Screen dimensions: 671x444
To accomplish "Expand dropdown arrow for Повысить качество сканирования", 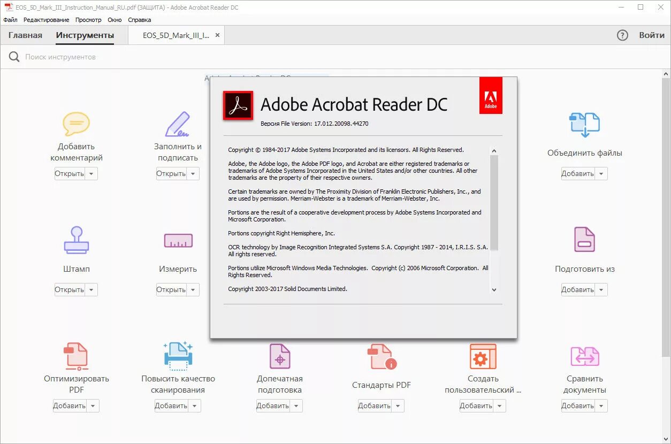I will tap(195, 405).
